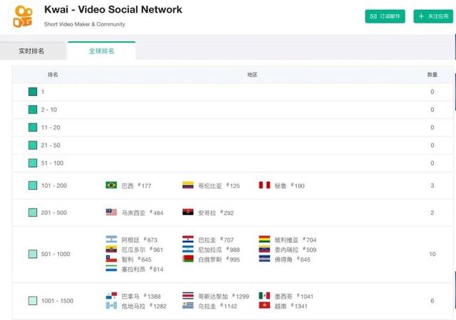Click the color swatch for rank 51 - 100

(33, 163)
